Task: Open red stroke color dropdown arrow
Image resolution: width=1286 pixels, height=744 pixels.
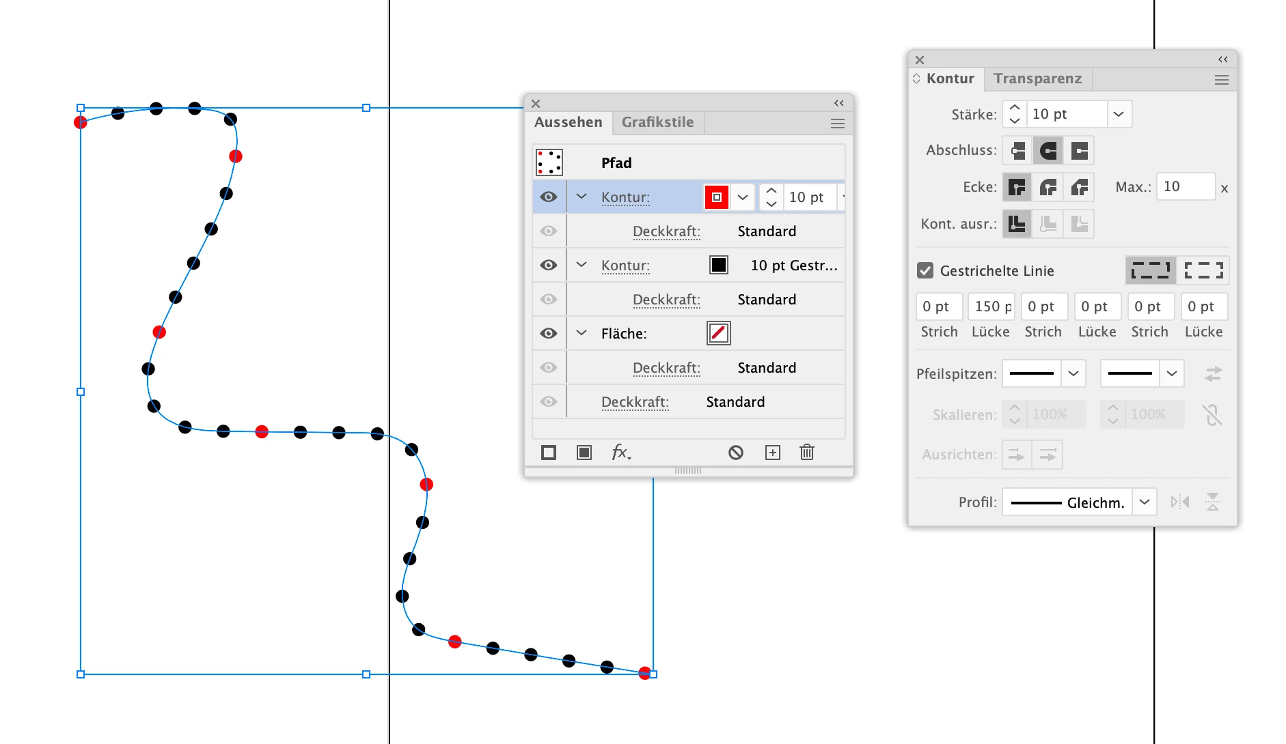Action: [743, 197]
